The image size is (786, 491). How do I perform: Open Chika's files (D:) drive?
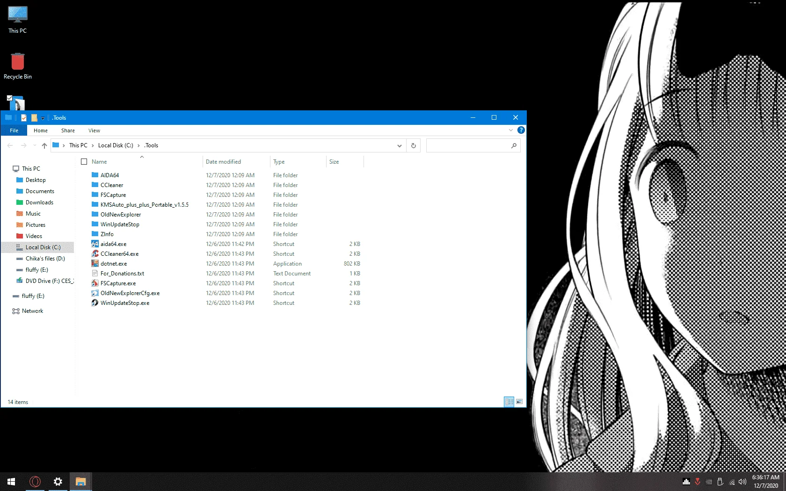pyautogui.click(x=45, y=259)
